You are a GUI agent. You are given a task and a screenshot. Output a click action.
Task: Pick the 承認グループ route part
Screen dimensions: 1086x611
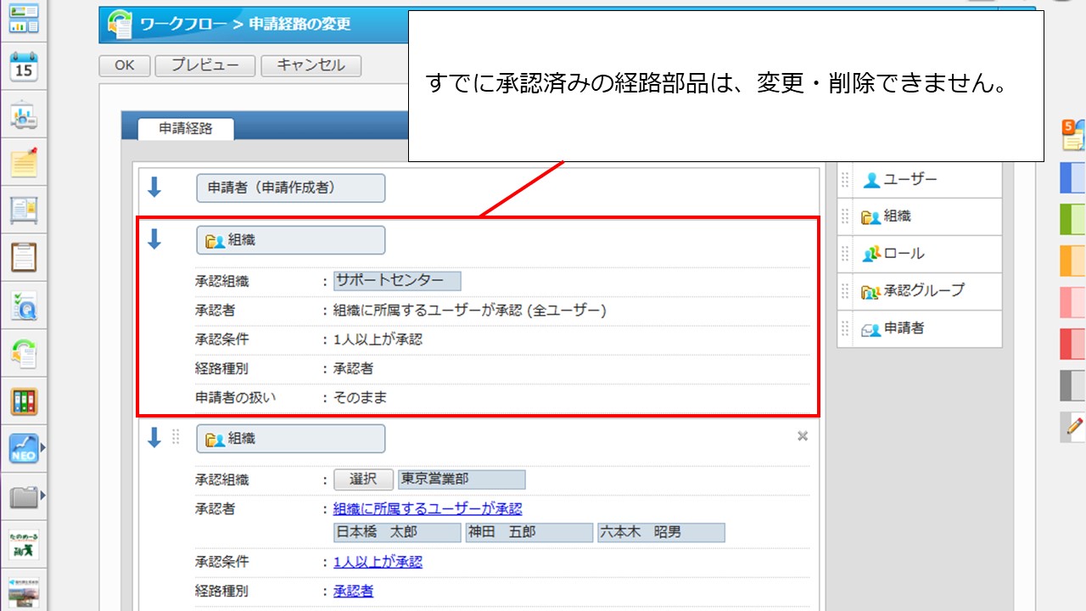click(920, 291)
